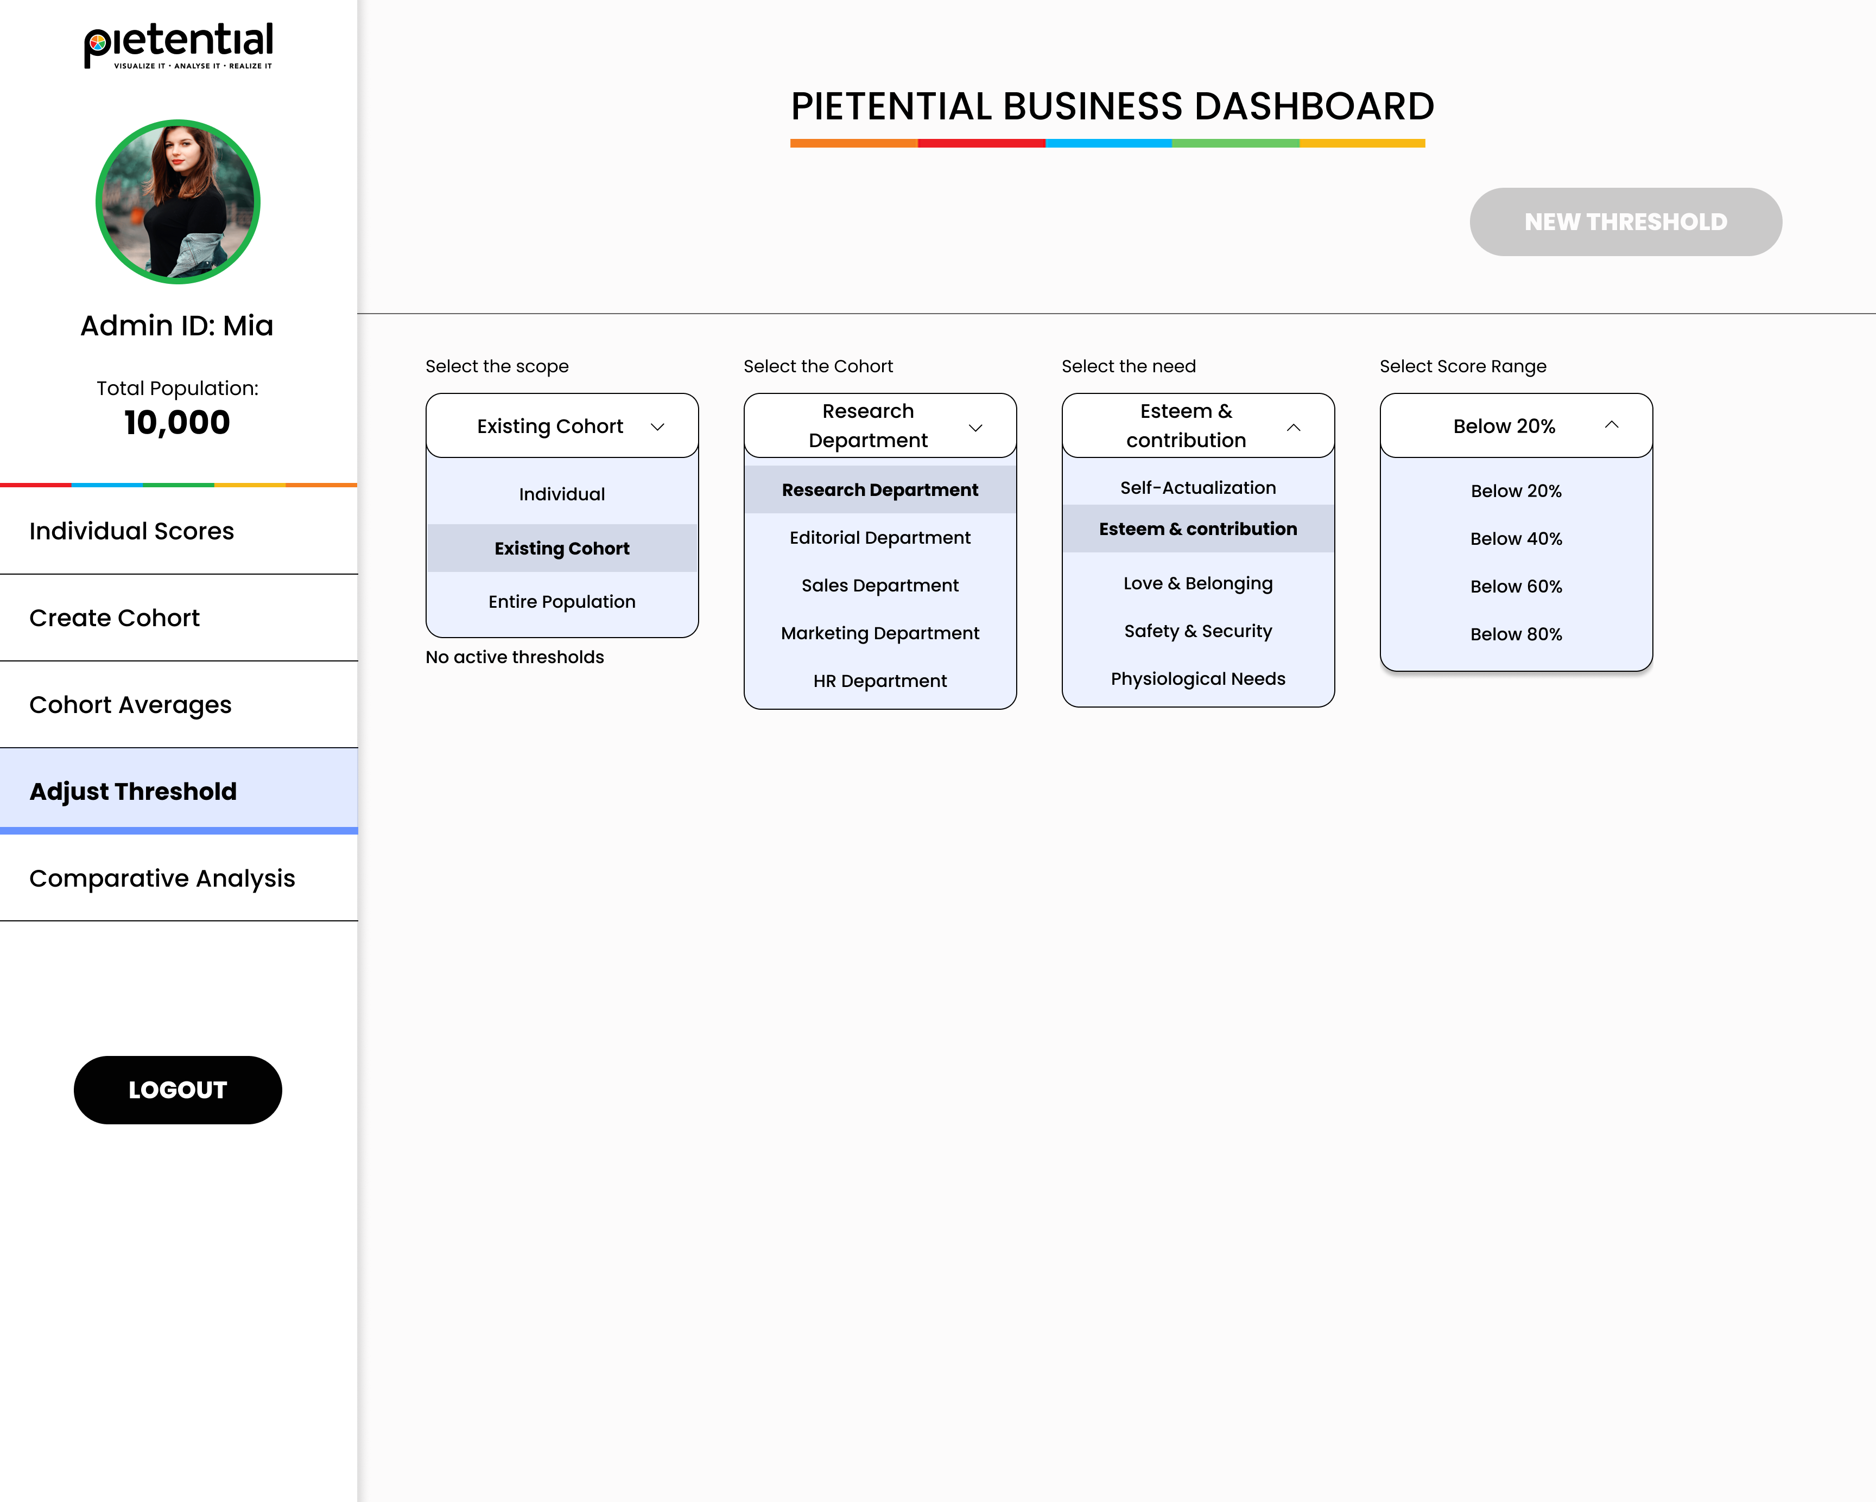Click the Total Population value 10,000

tap(178, 423)
